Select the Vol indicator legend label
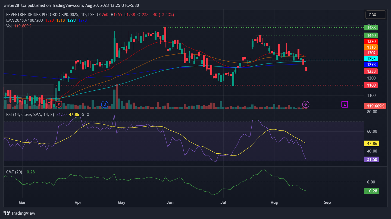 pos(9,26)
